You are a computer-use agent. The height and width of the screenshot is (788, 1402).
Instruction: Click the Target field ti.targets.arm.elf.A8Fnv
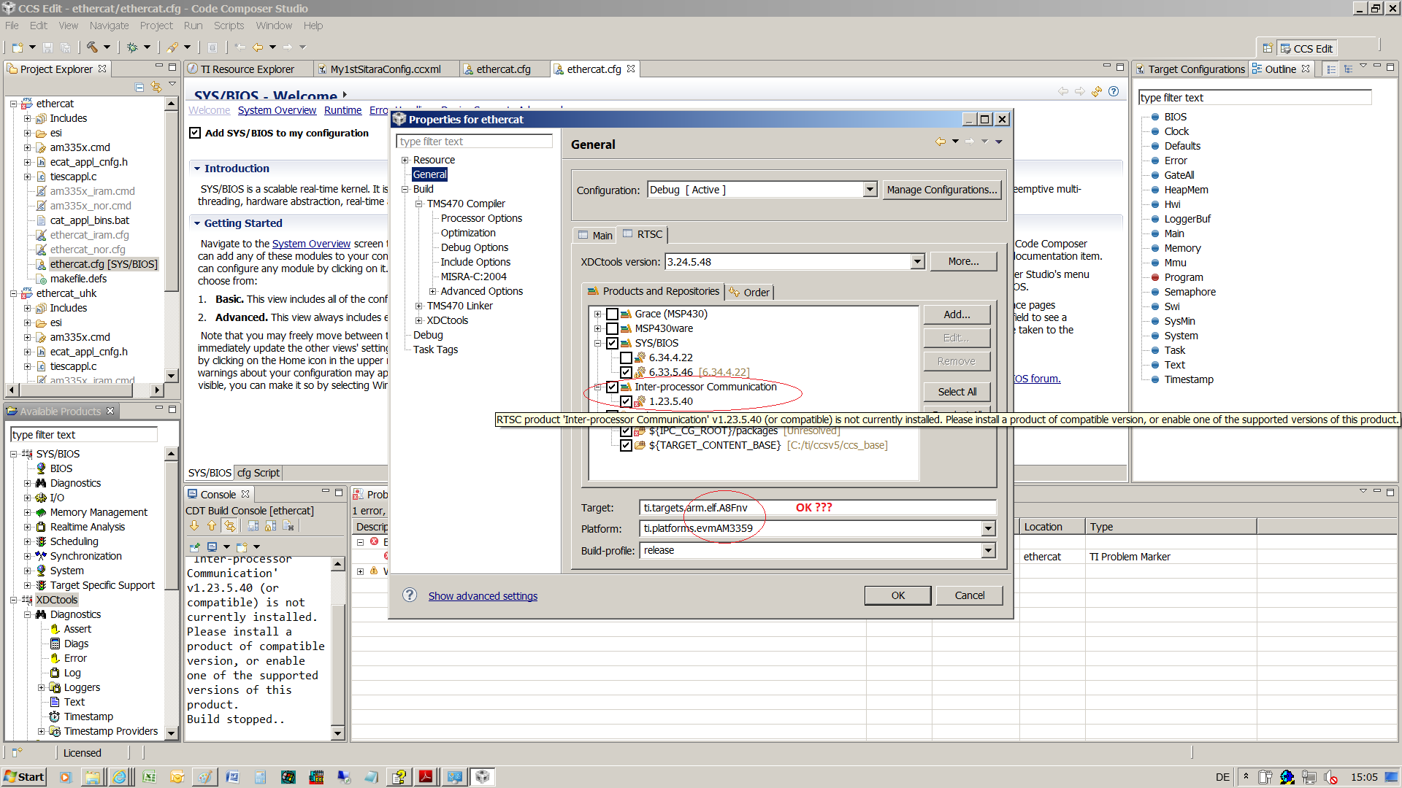point(818,507)
